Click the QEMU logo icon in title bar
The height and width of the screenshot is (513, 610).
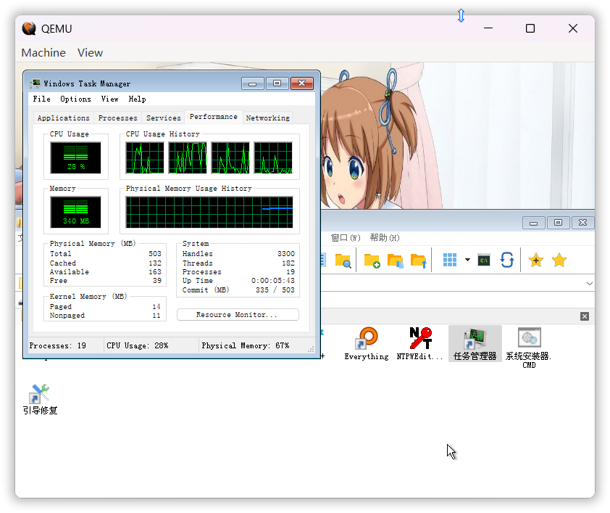tap(29, 28)
